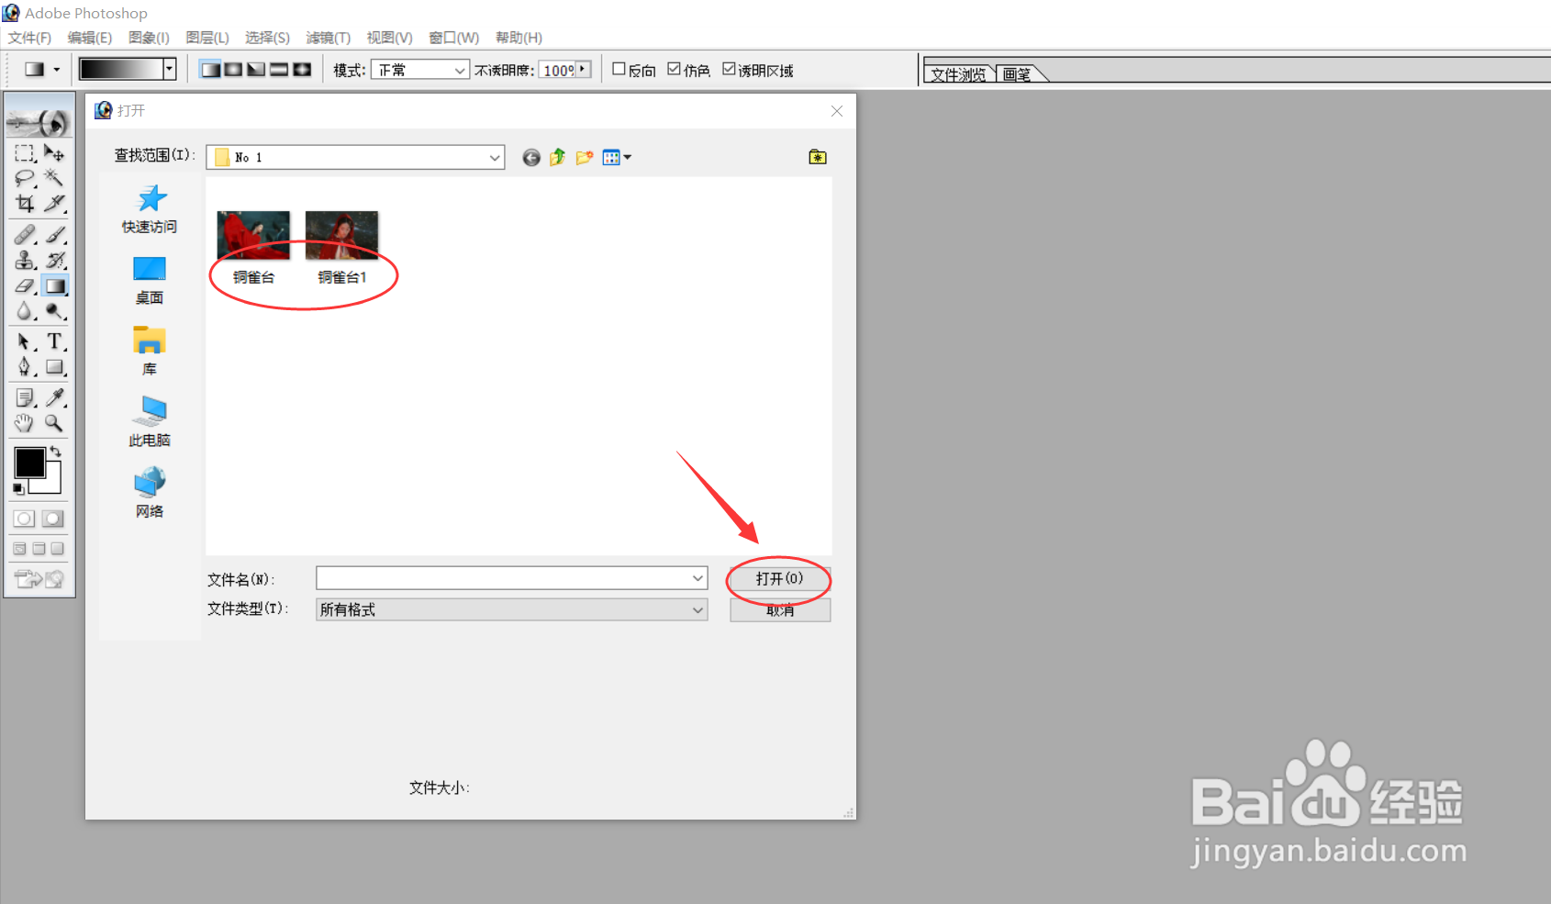Select the Slice tool
This screenshot has height=904, width=1551.
[x=54, y=203]
